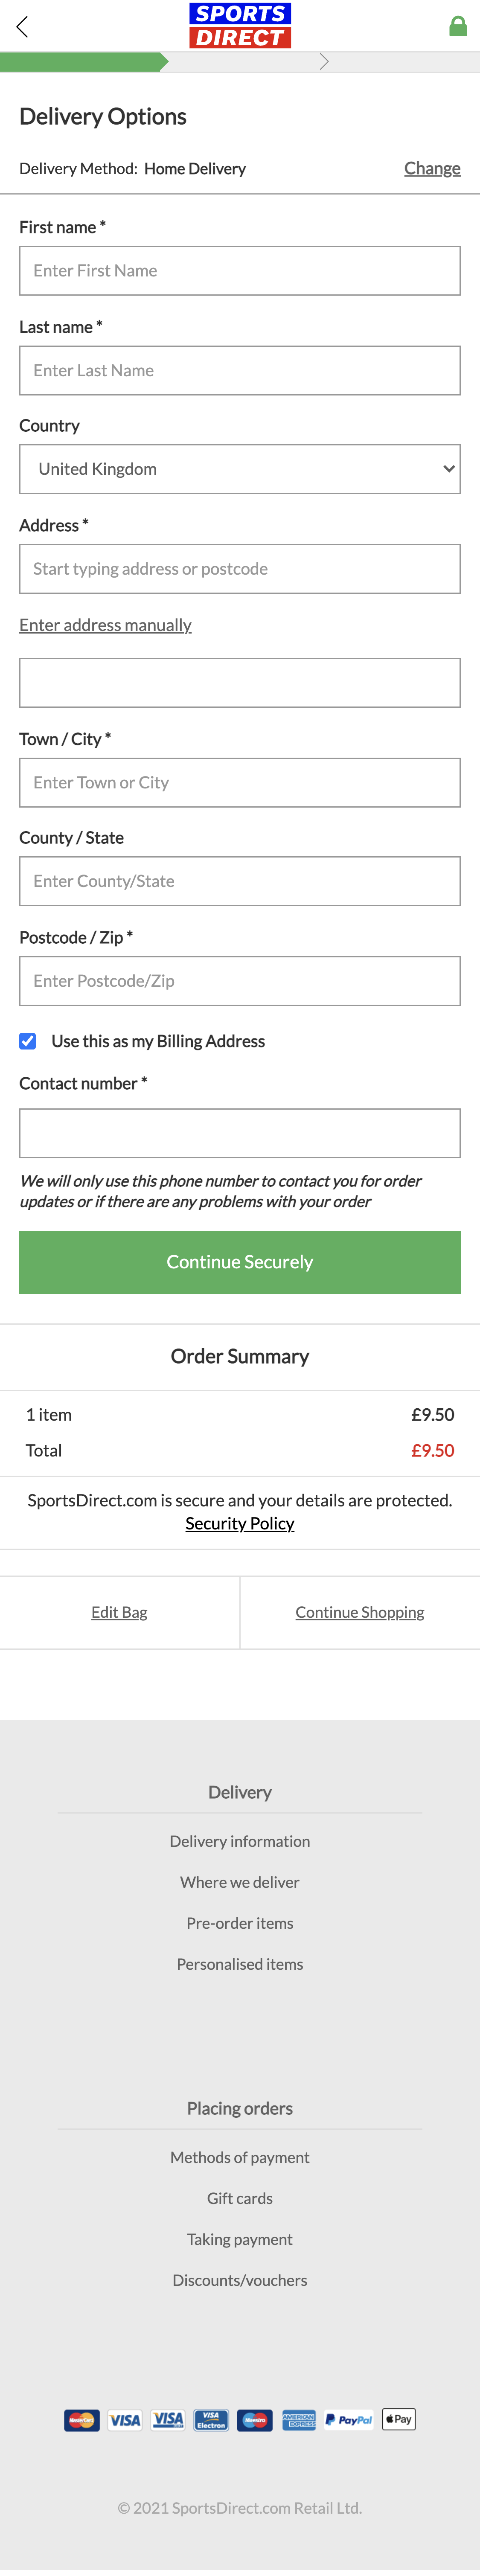480x2570 pixels.
Task: Click the chevron on the checkout progress bar
Action: pos(323,61)
